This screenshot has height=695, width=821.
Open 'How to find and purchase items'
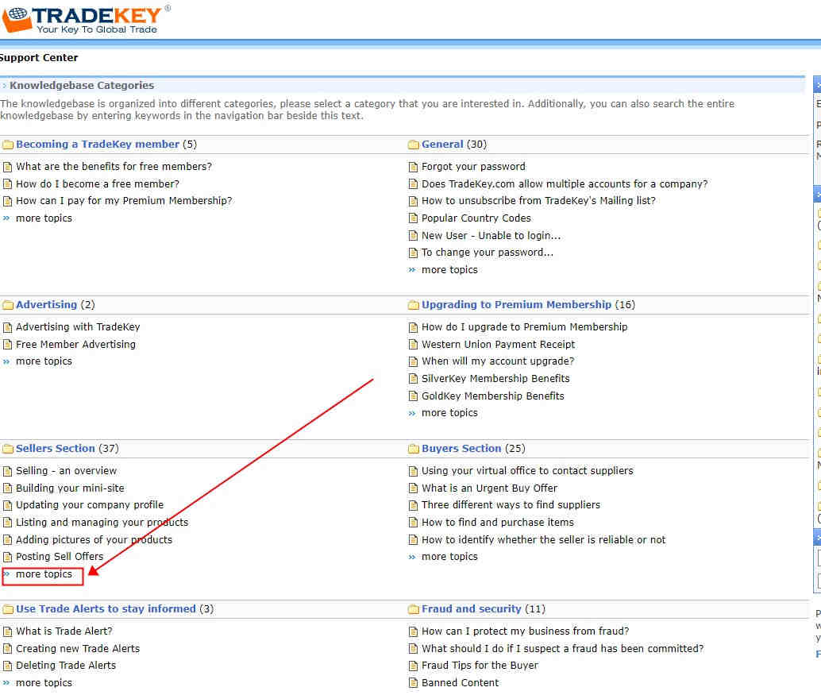(497, 523)
